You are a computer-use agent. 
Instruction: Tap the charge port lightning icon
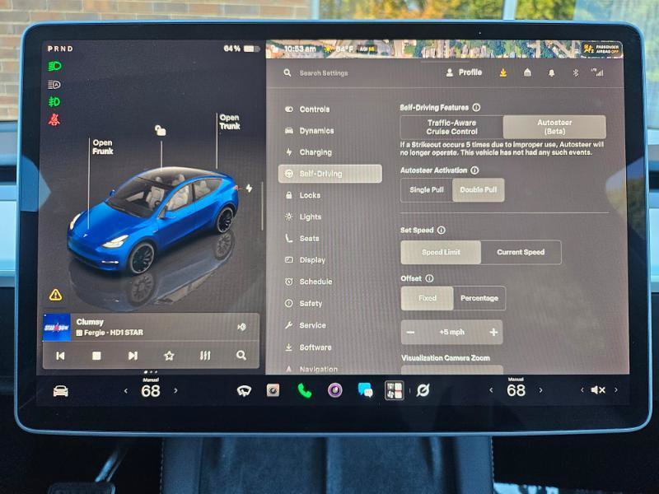[x=250, y=189]
